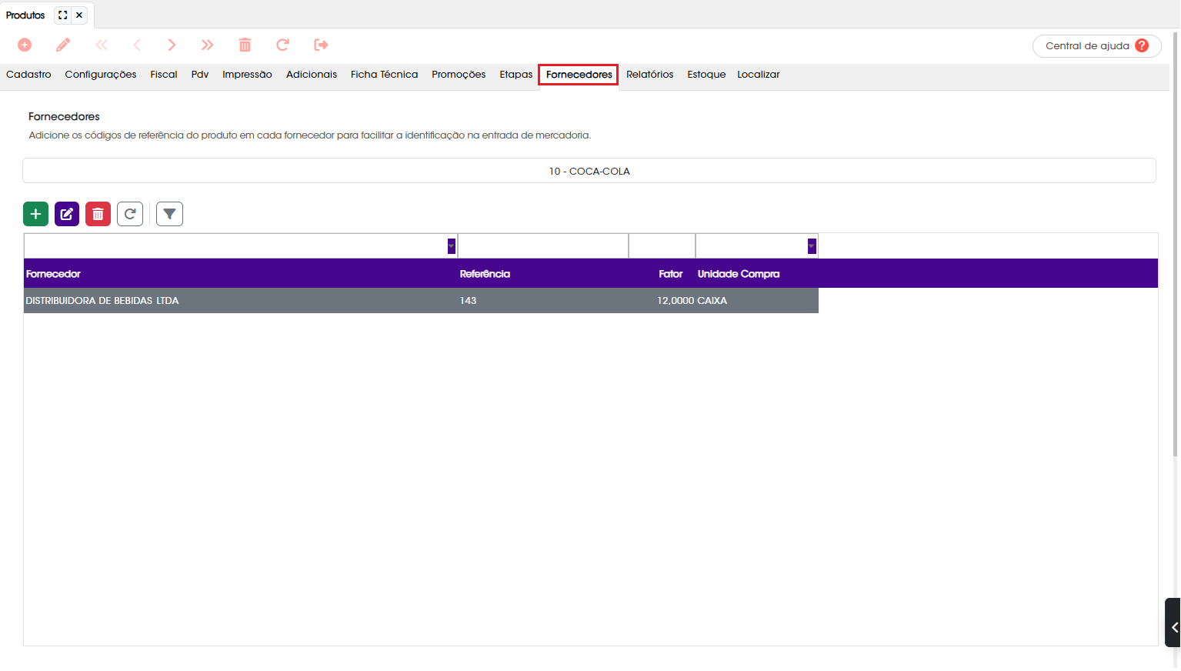Open the Configurações tab
This screenshot has height=671, width=1181.
(x=101, y=75)
